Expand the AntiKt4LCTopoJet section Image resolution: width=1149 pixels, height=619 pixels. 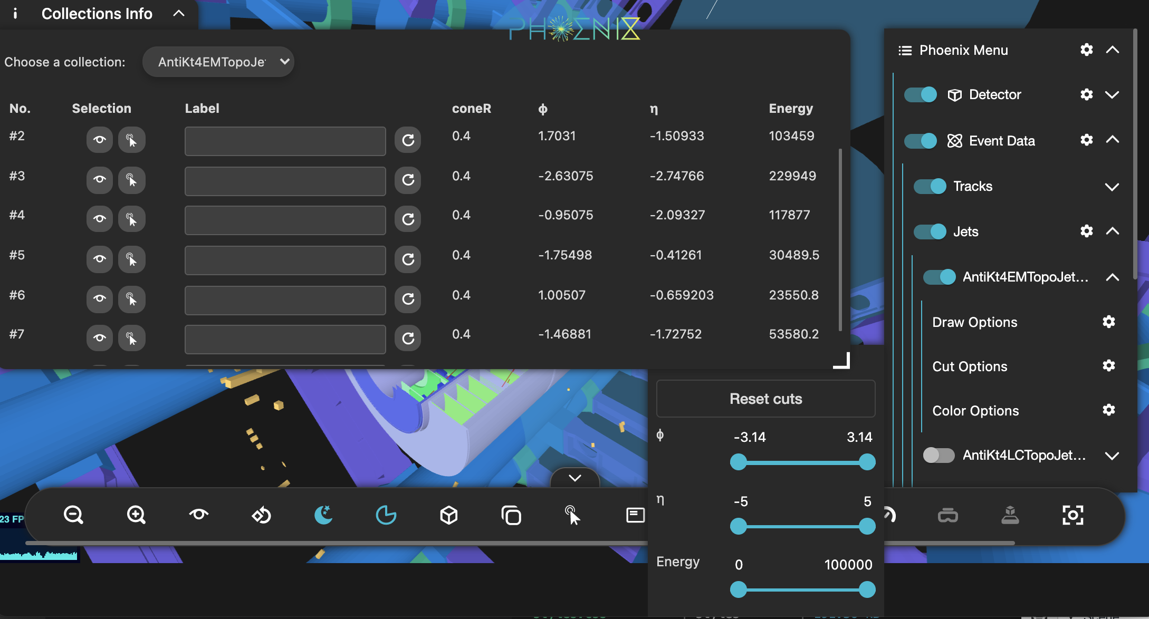coord(1113,456)
